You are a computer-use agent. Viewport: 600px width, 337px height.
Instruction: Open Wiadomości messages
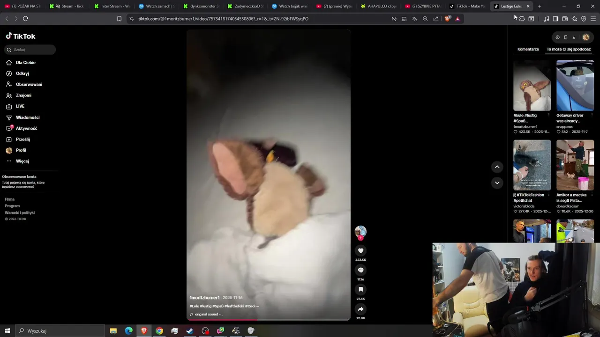tap(28, 117)
